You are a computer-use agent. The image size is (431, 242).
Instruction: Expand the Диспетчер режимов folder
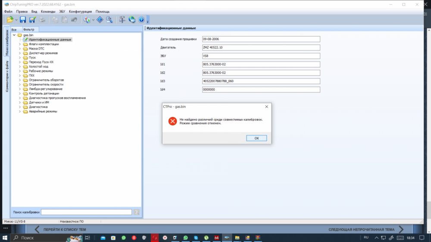(20, 53)
